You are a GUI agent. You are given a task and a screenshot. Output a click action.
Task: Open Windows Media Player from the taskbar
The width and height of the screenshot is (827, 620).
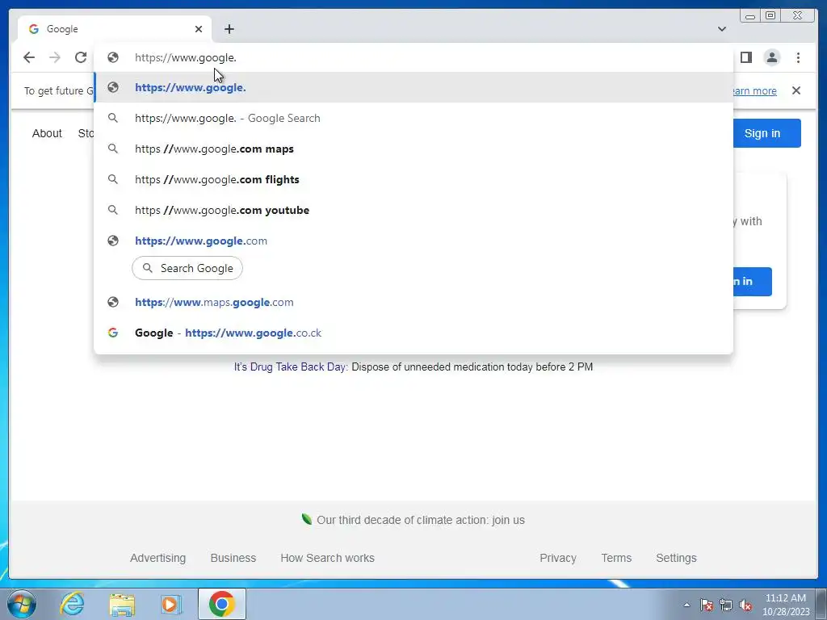pyautogui.click(x=171, y=604)
